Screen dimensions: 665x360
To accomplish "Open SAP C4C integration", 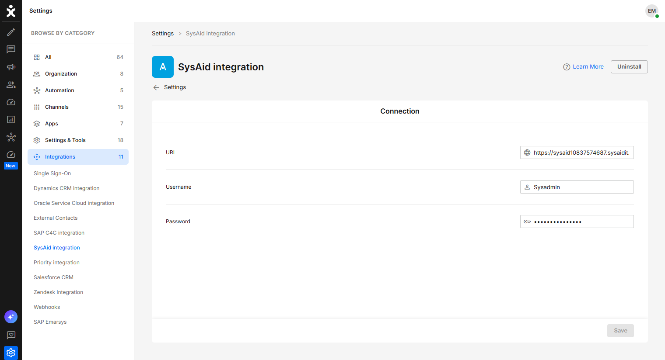I will pos(59,233).
